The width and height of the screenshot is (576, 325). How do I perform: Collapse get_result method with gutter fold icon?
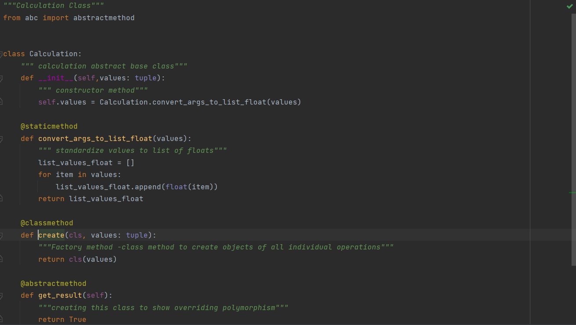point(1,296)
